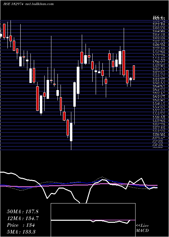Click the last red candlestick on the right

click(x=134, y=72)
